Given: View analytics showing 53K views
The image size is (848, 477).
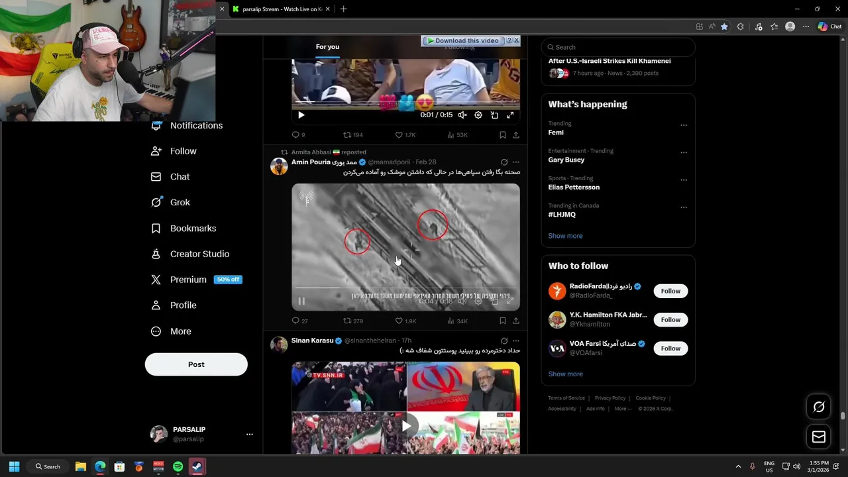Looking at the screenshot, I should pyautogui.click(x=457, y=135).
